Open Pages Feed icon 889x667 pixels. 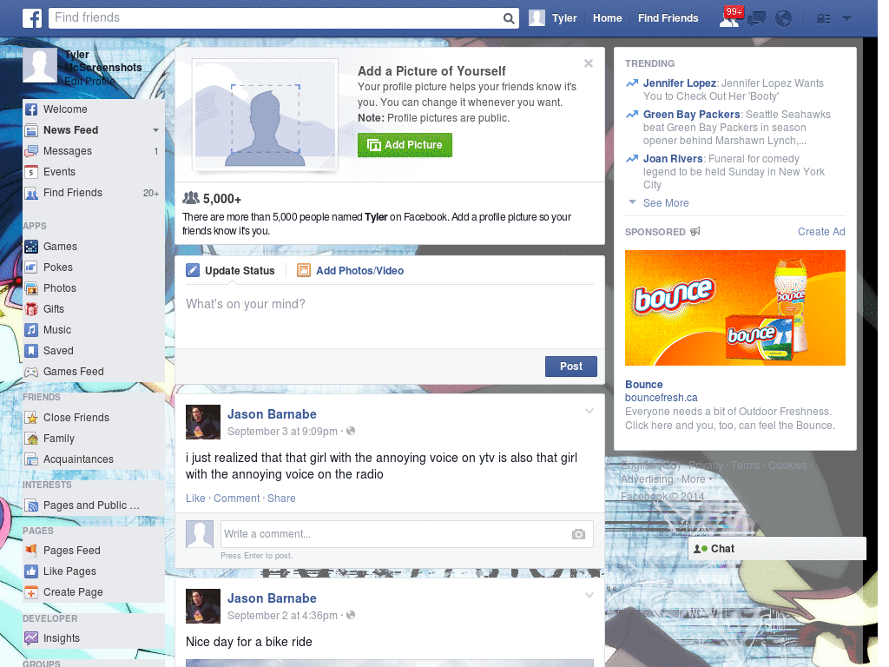point(32,551)
